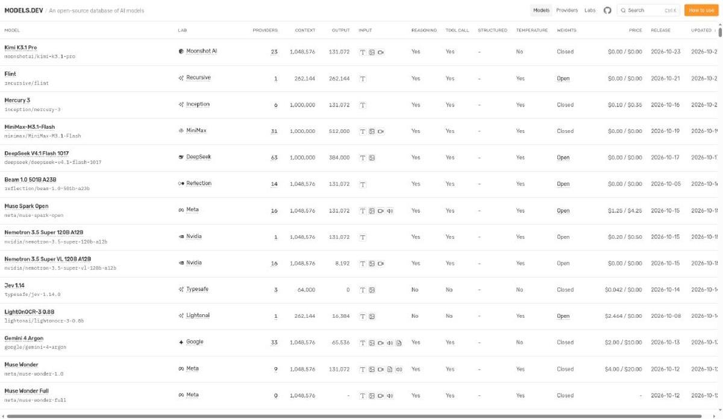Open the Google lab link
Viewport: 723px width, 419px height.
click(x=195, y=342)
